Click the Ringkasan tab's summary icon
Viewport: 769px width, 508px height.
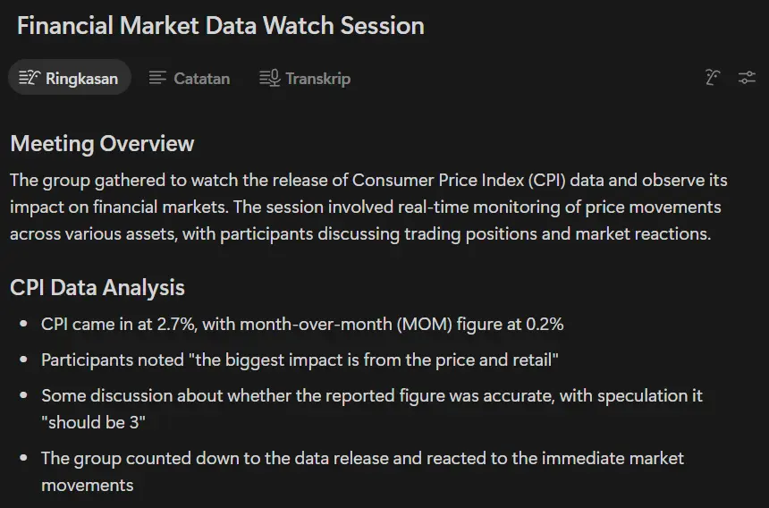click(30, 78)
